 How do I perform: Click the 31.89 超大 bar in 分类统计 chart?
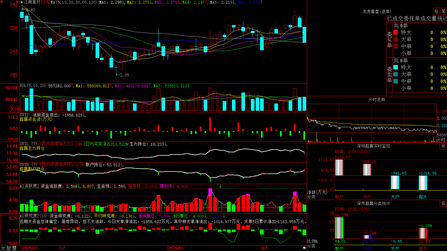(x=423, y=233)
